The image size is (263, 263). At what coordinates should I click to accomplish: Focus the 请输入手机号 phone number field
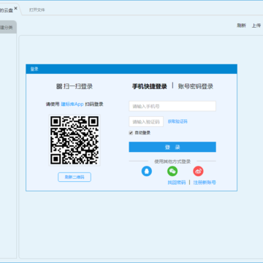[x=172, y=107]
